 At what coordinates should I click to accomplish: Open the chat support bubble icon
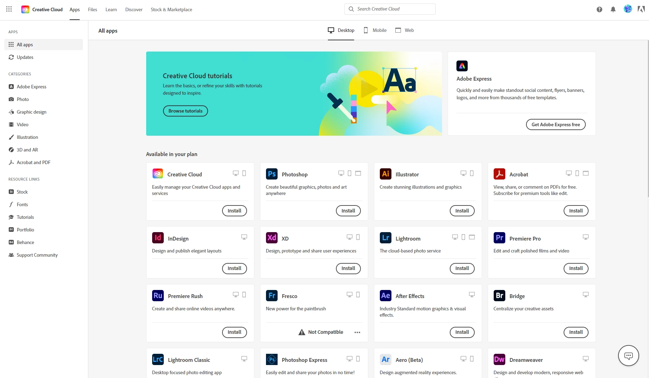point(629,356)
